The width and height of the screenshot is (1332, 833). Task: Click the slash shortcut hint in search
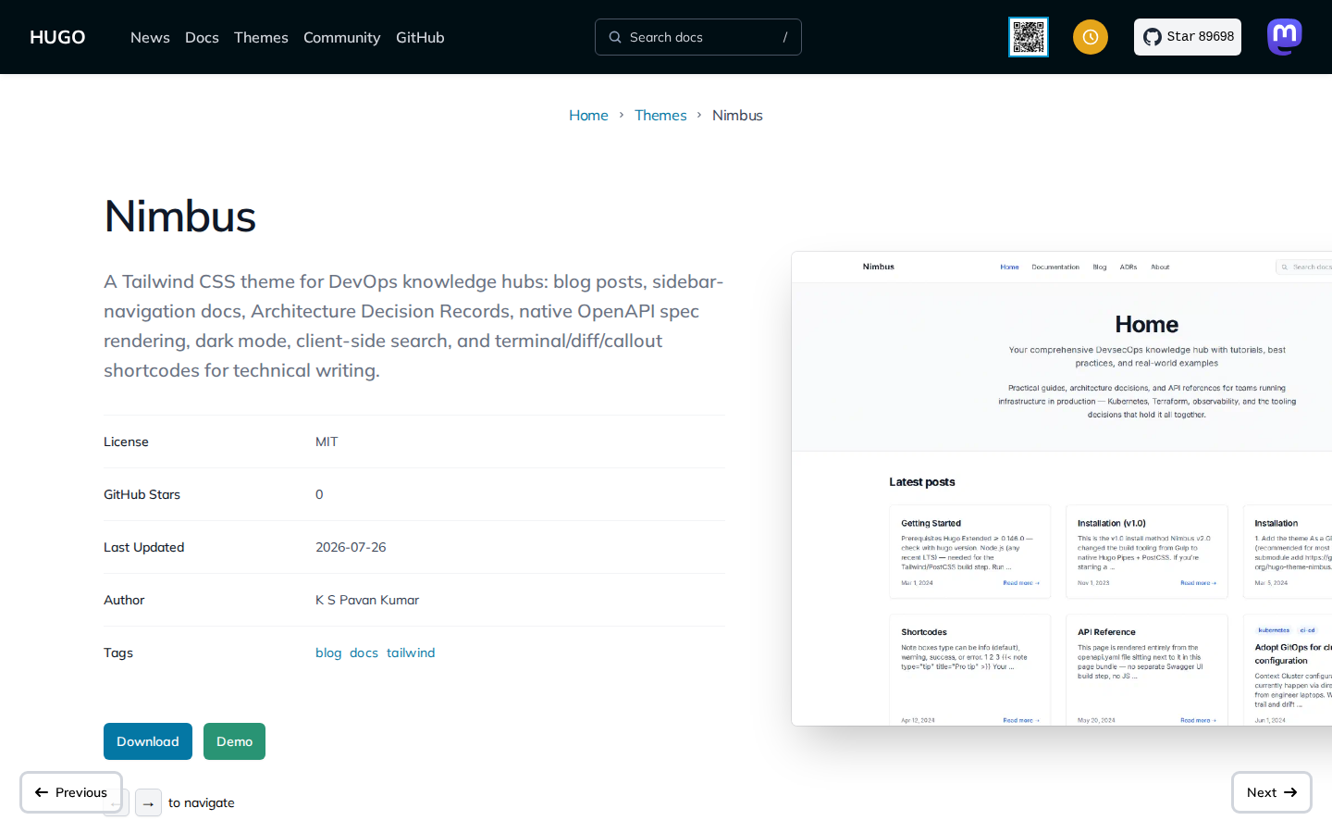tap(785, 37)
